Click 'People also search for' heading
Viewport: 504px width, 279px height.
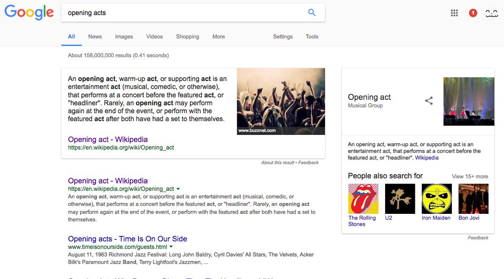pyautogui.click(x=385, y=176)
